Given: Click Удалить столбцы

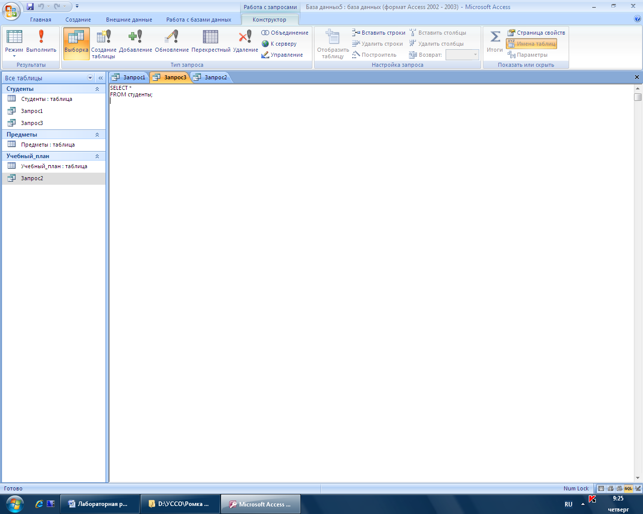Looking at the screenshot, I should pyautogui.click(x=436, y=44).
